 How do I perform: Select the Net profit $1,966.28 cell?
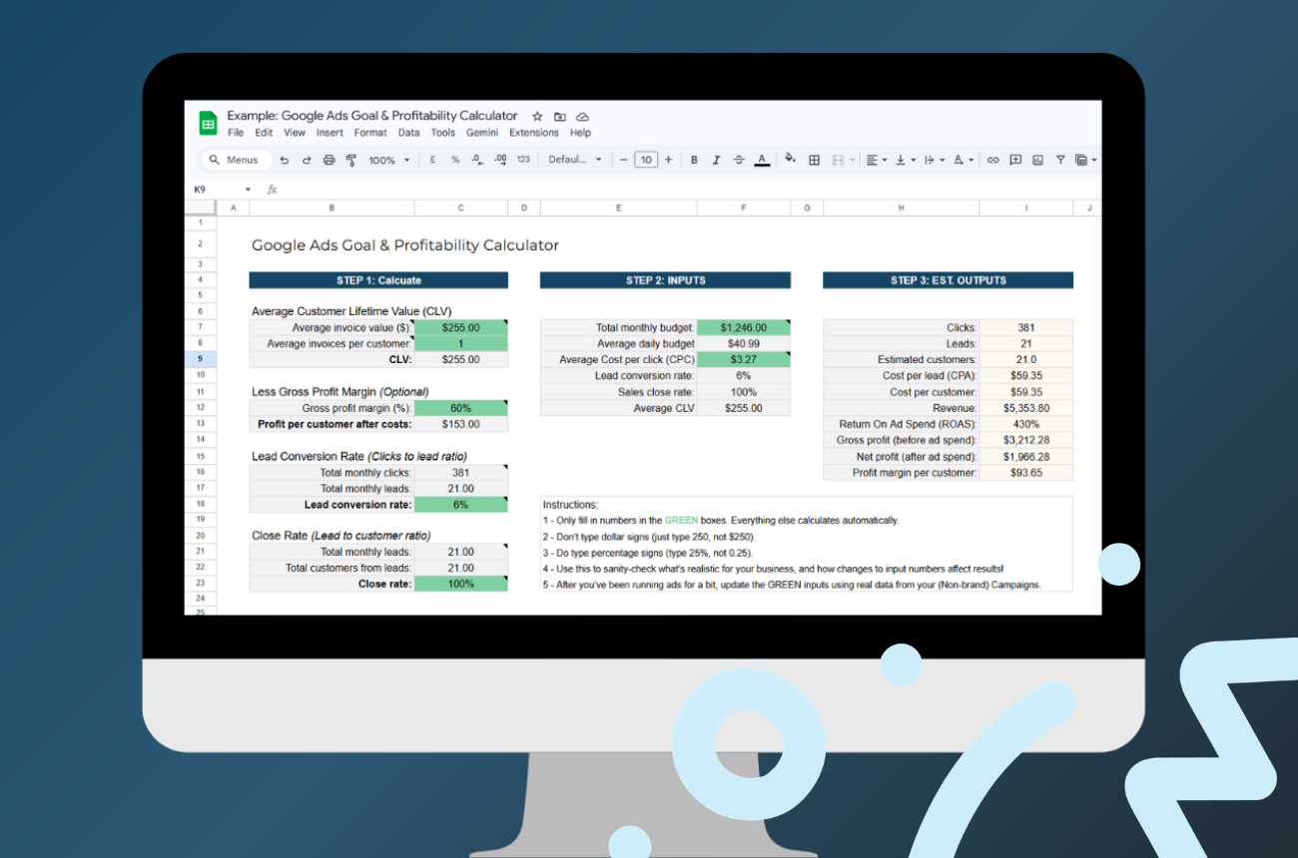[x=1025, y=456]
